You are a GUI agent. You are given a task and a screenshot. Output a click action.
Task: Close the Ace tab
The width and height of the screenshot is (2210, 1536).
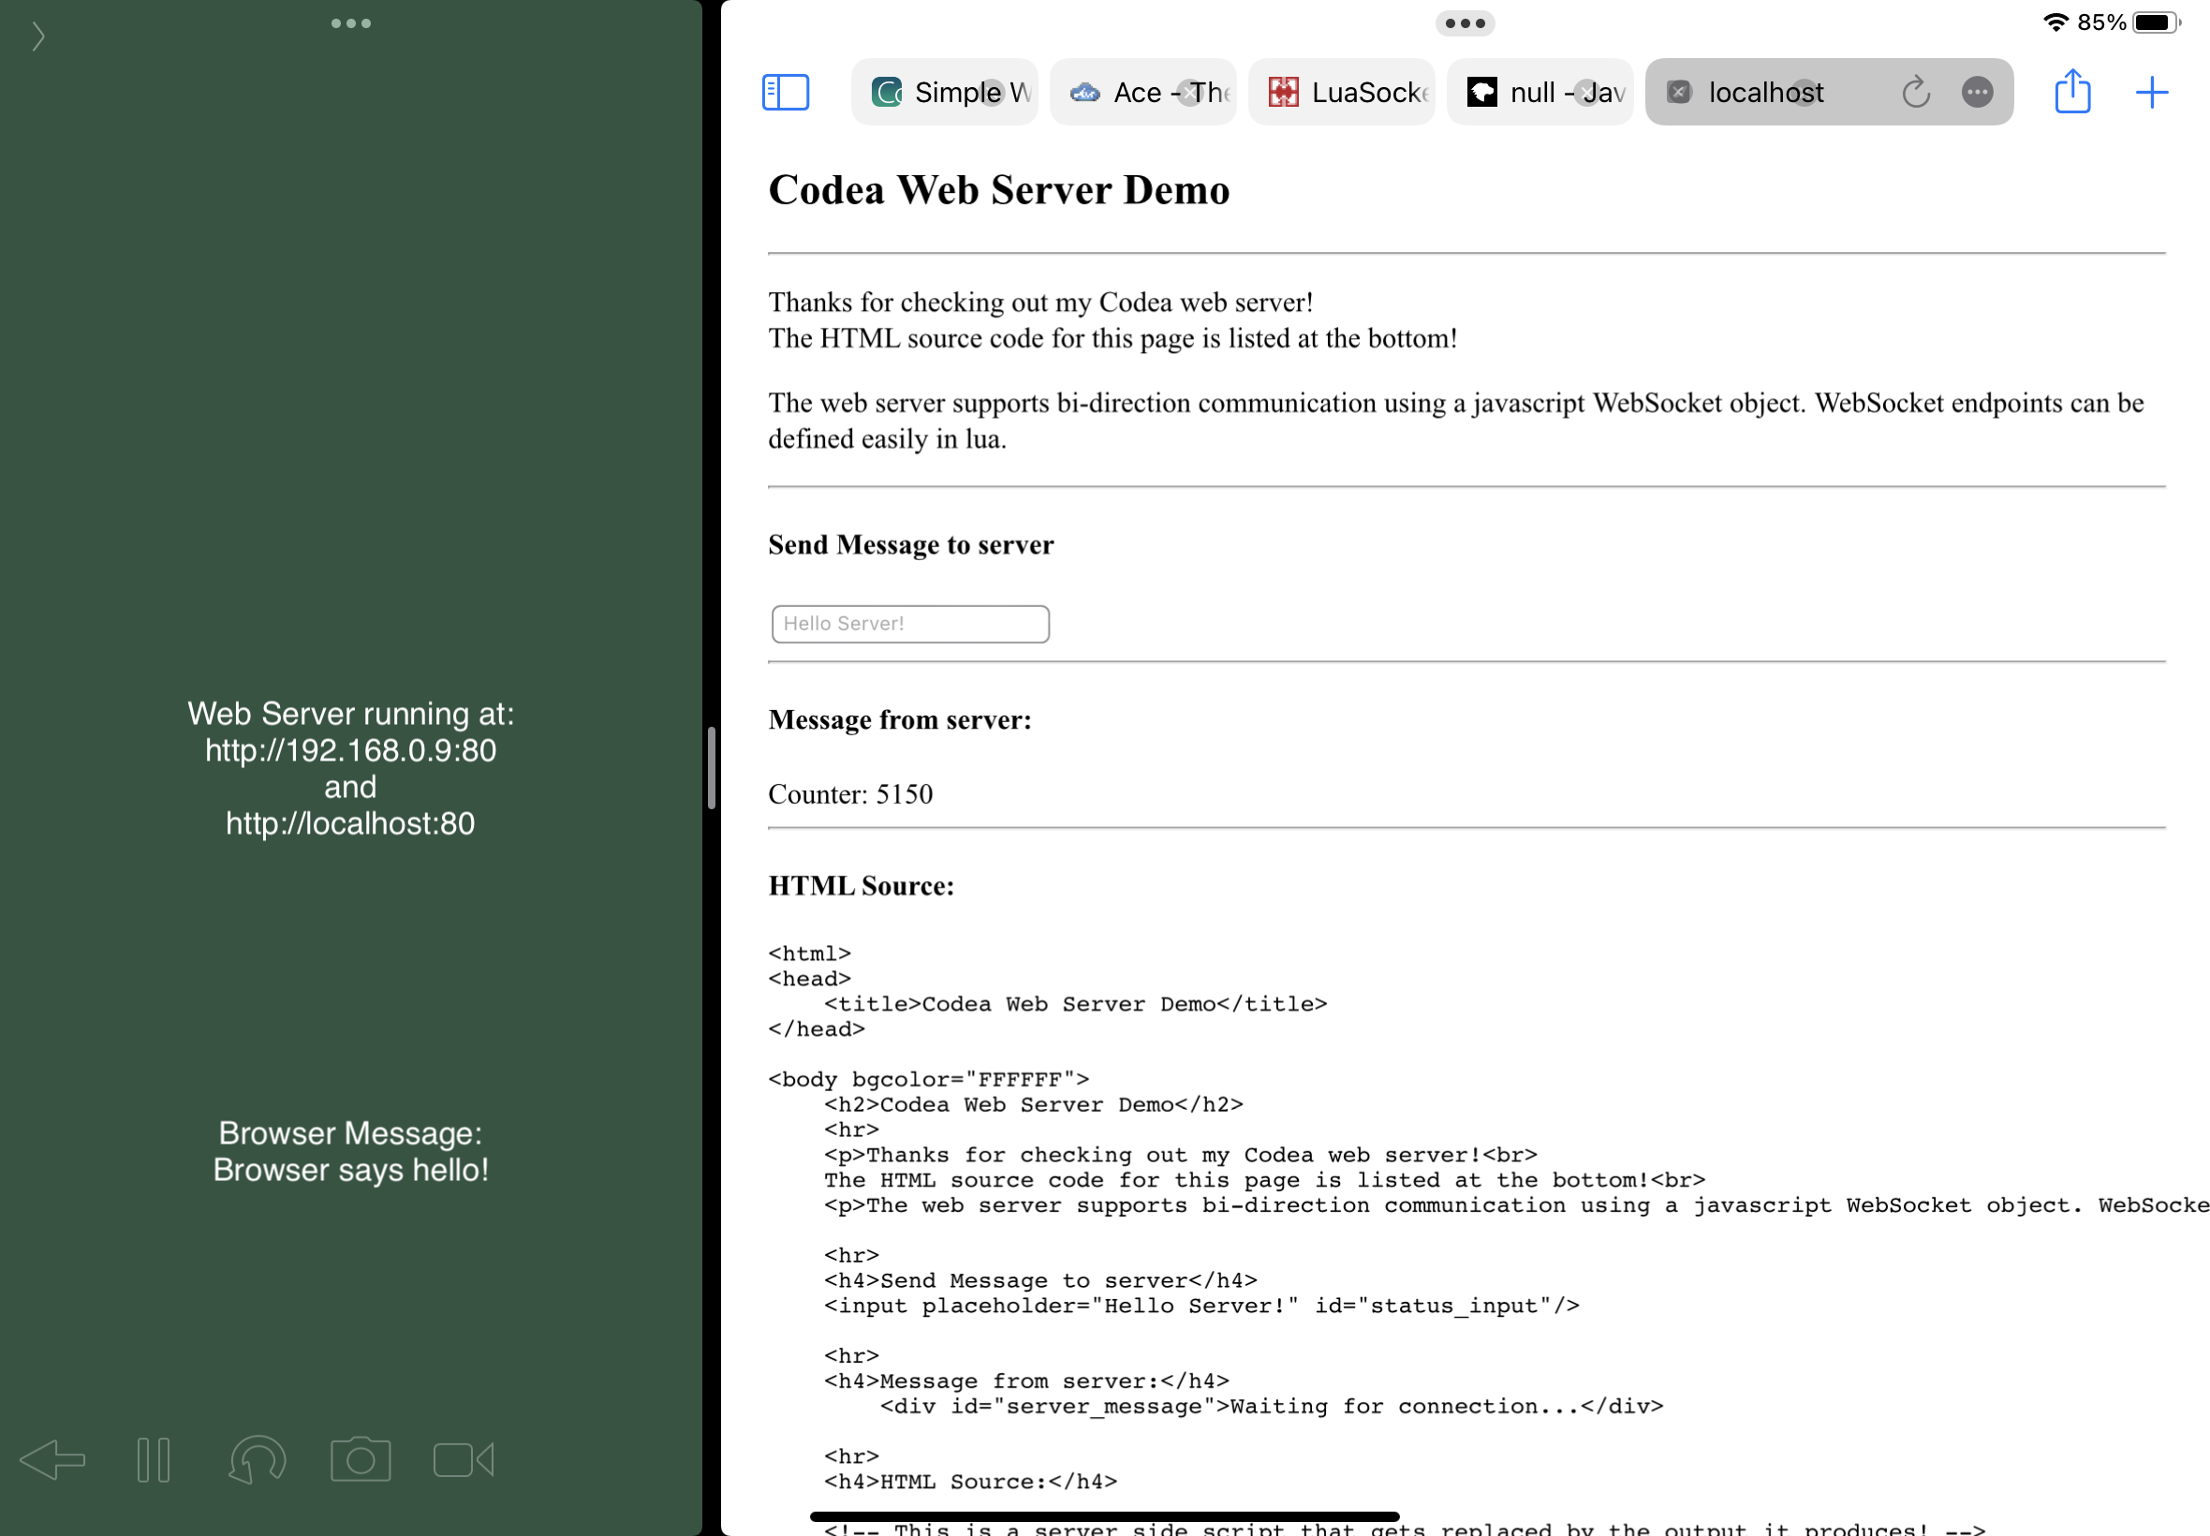pyautogui.click(x=1189, y=93)
